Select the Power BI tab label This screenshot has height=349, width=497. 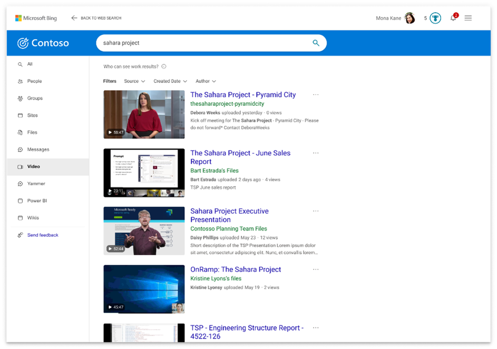click(x=37, y=201)
